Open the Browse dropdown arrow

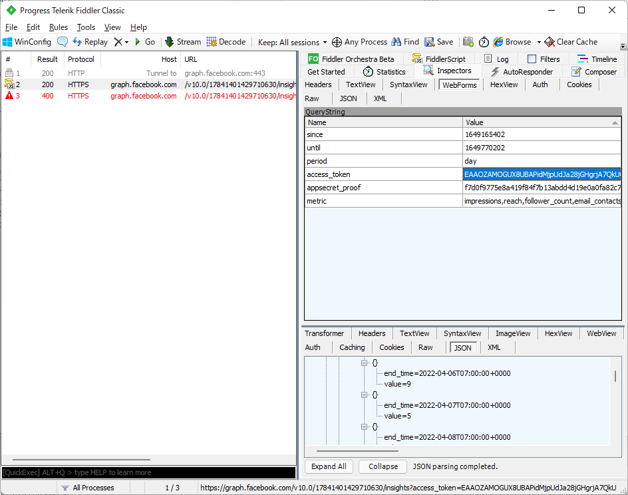(x=540, y=43)
